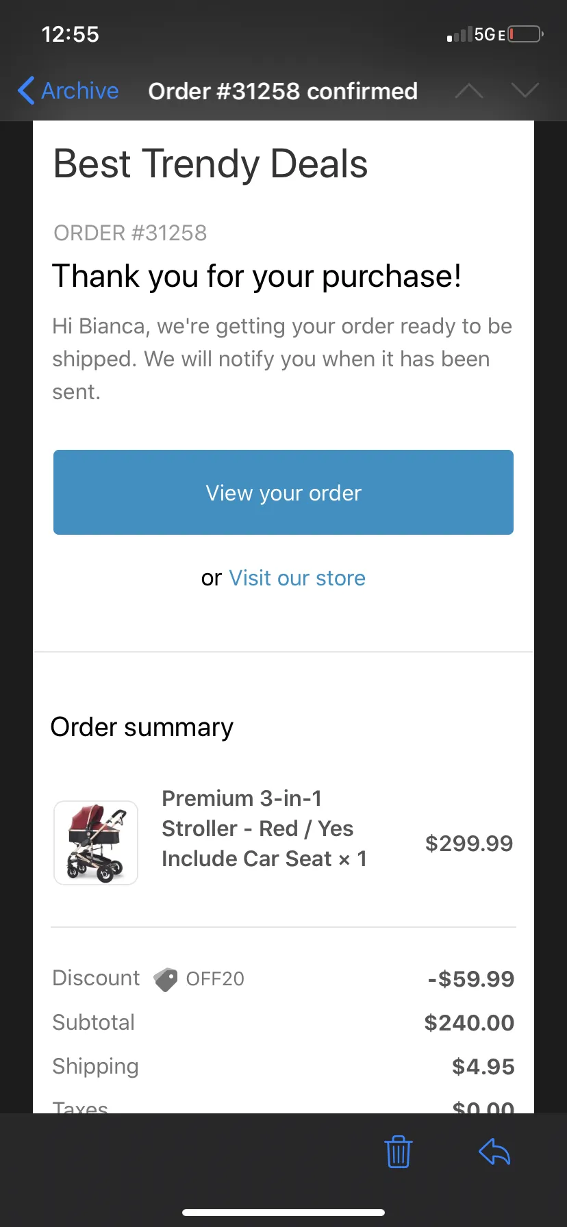The width and height of the screenshot is (567, 1227).
Task: Tap the $299.99 item price
Action: pyautogui.click(x=469, y=843)
